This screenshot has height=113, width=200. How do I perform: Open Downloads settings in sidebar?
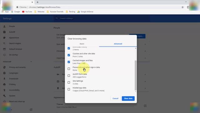point(13,79)
